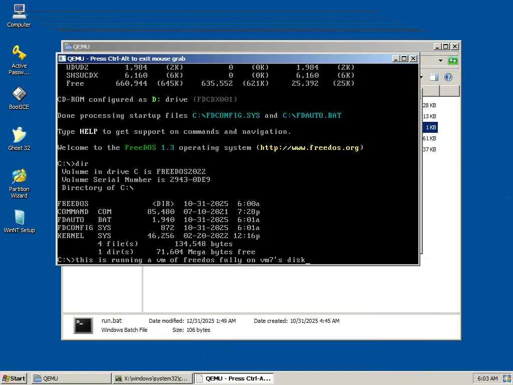513x385 pixels.
Task: Click the green refresh button in Explorer
Action: [453, 61]
